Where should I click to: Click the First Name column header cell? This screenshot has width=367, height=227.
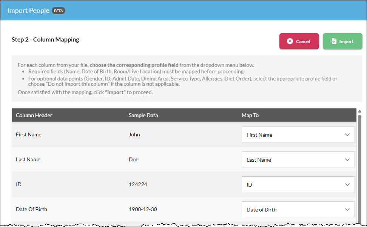click(x=29, y=134)
